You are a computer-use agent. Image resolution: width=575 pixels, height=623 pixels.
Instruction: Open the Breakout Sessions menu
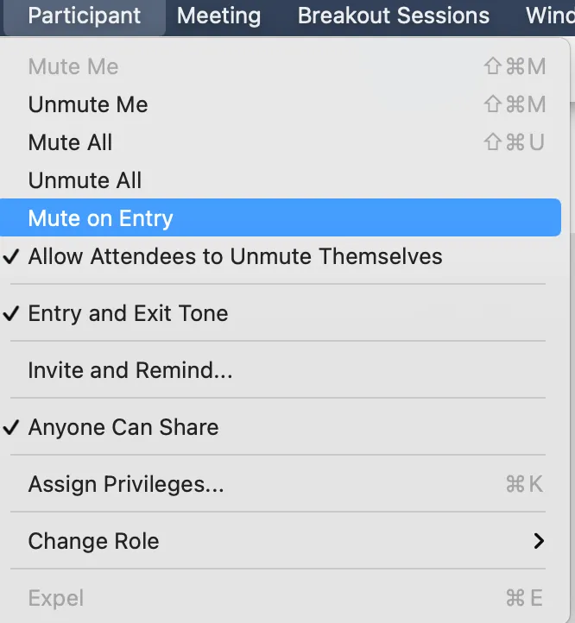393,16
